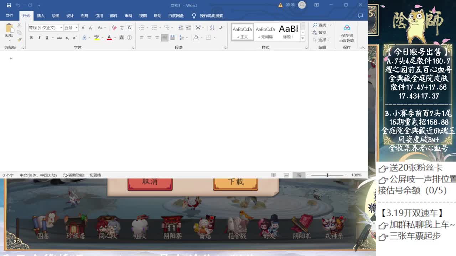Click the Paste clipboard icon
Viewport: 456px width, 256px height.
(x=9, y=28)
